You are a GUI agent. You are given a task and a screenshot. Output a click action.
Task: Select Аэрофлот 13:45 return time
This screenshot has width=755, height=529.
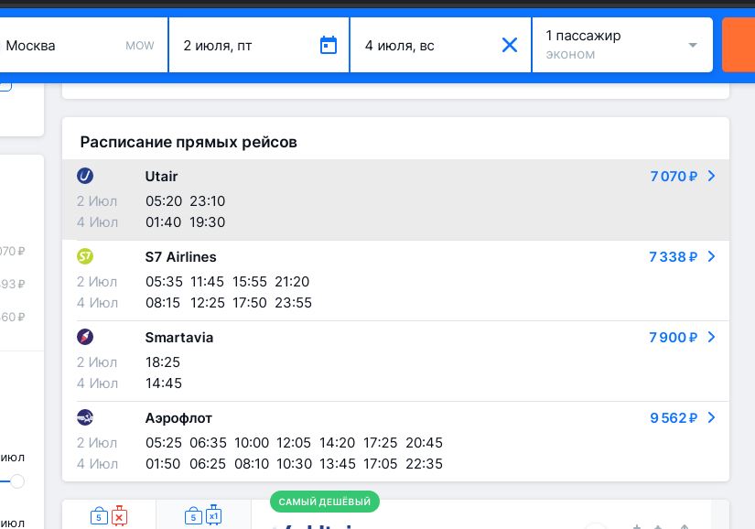tap(338, 463)
